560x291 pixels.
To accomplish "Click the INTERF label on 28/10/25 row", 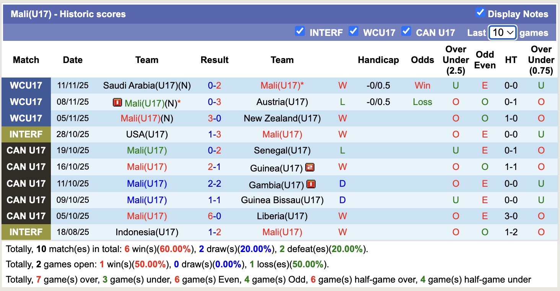I will (26, 134).
